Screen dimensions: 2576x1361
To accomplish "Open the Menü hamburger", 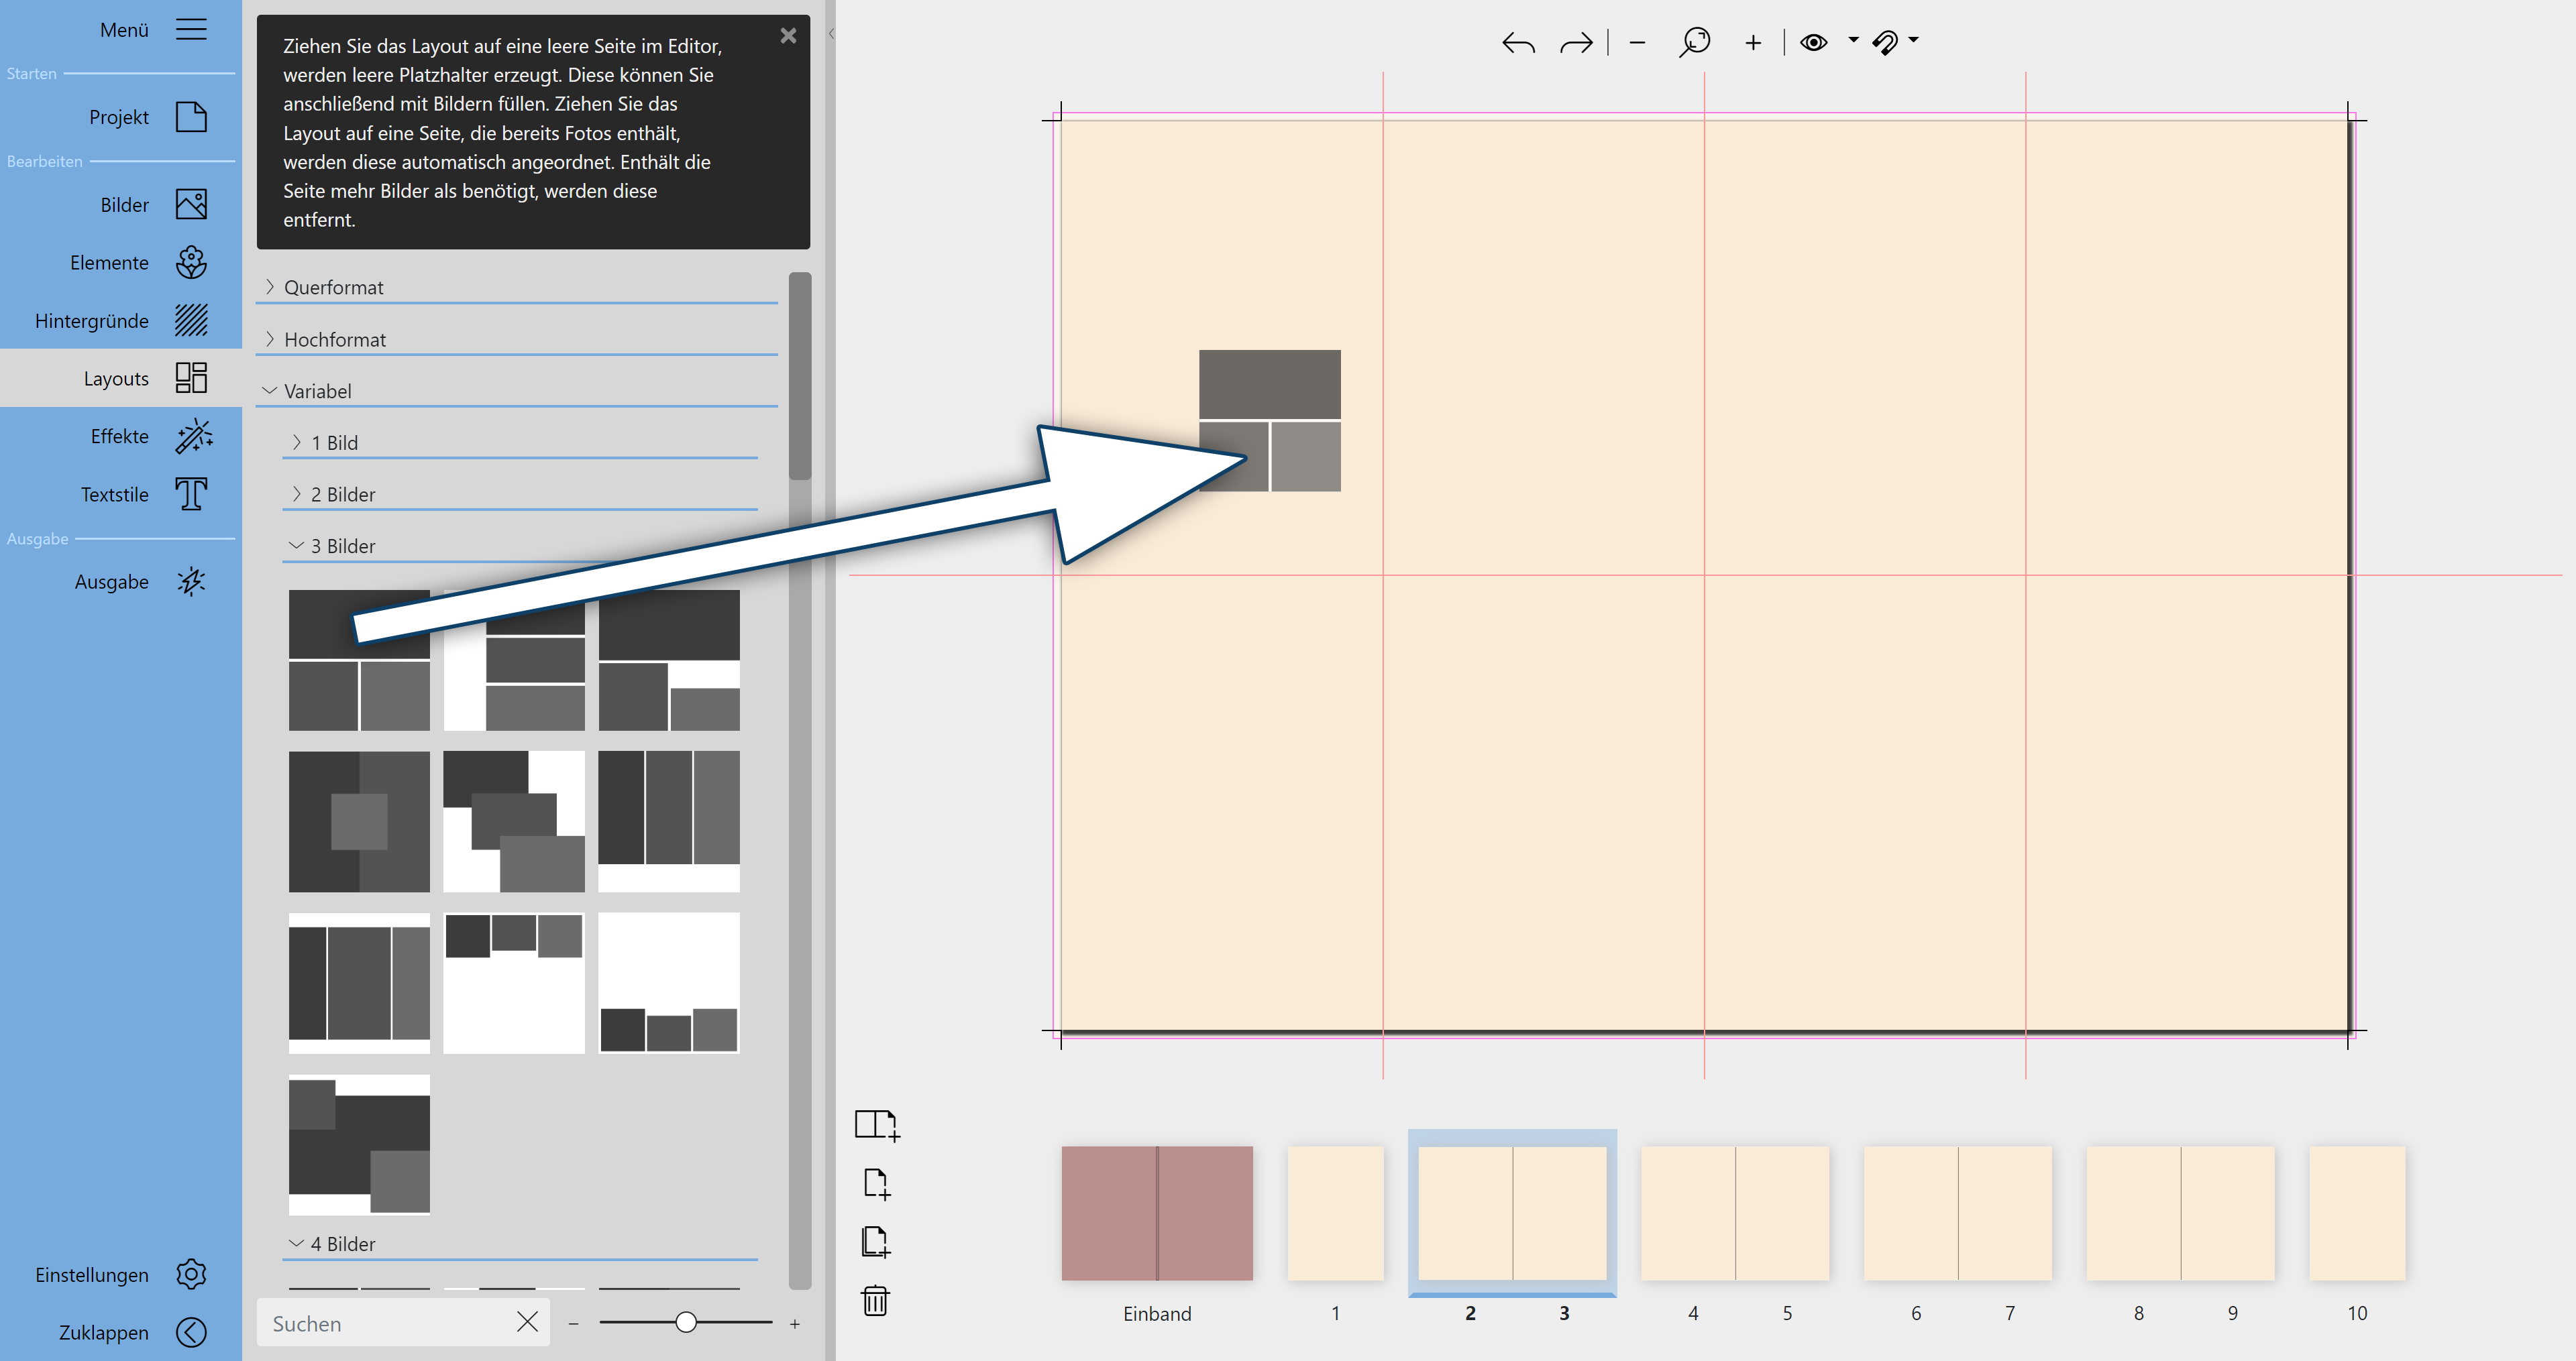I will (x=191, y=29).
